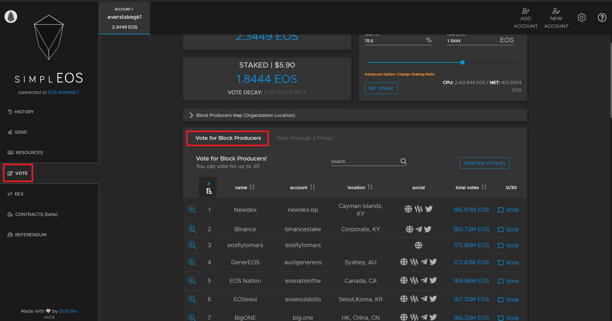Click the Set Stake button

[x=381, y=88]
